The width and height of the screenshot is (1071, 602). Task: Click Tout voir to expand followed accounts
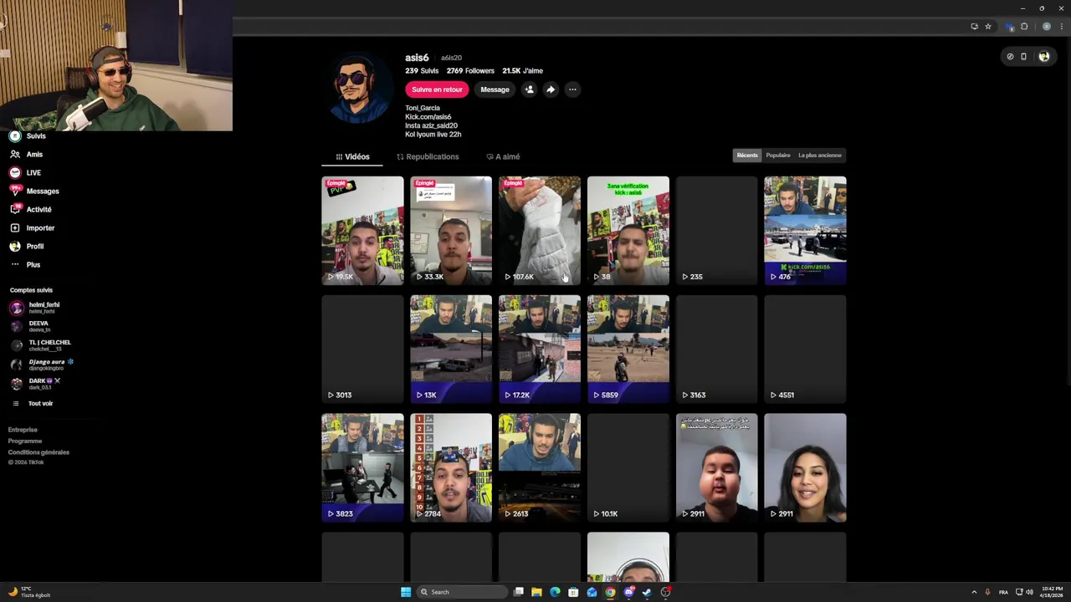(x=32, y=403)
